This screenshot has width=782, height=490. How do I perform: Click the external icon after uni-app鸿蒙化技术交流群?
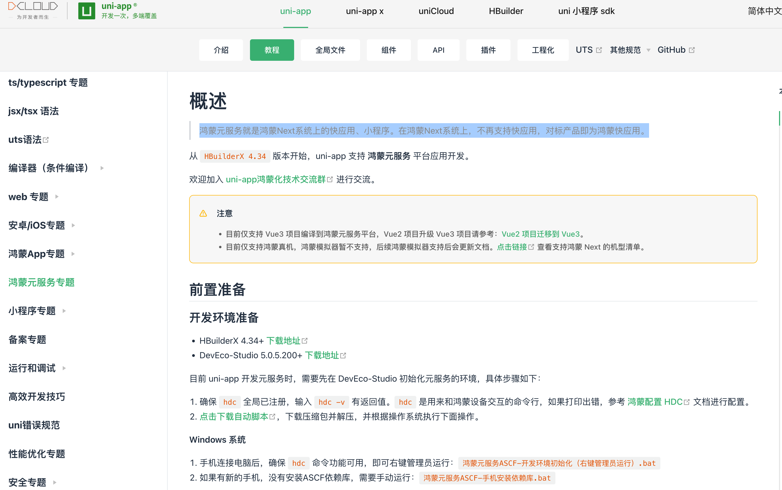tap(330, 180)
